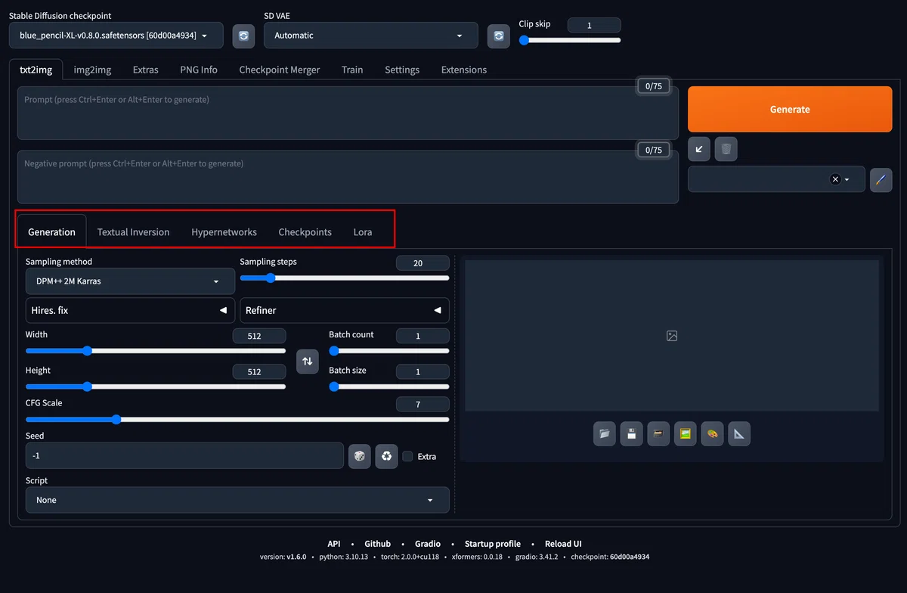Image resolution: width=907 pixels, height=593 pixels.
Task: Open the API link in the footer
Action: [x=334, y=544]
